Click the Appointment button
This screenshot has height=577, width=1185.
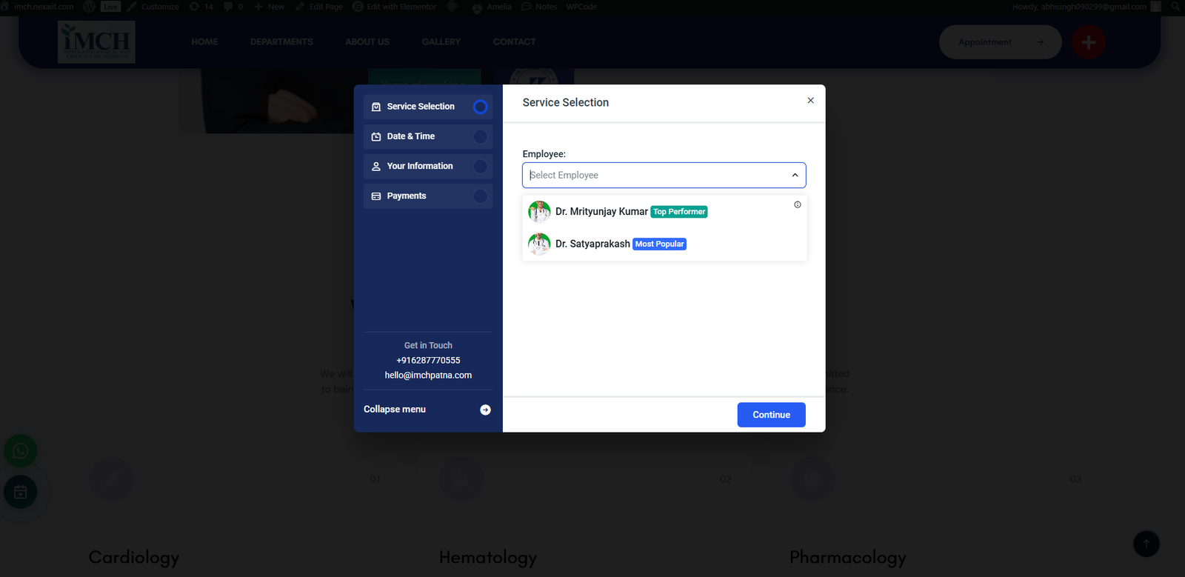[x=1001, y=42]
